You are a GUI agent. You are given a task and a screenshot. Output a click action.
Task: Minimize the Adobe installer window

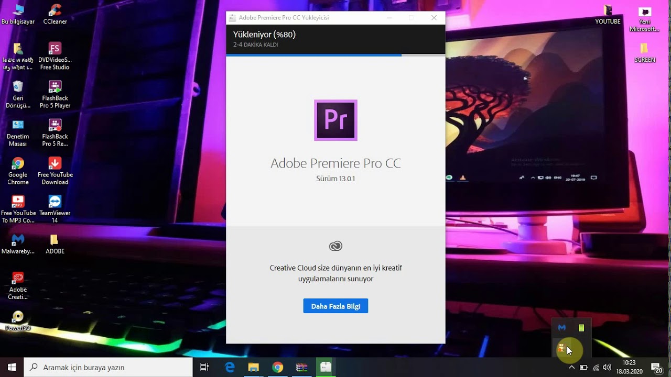coord(389,18)
